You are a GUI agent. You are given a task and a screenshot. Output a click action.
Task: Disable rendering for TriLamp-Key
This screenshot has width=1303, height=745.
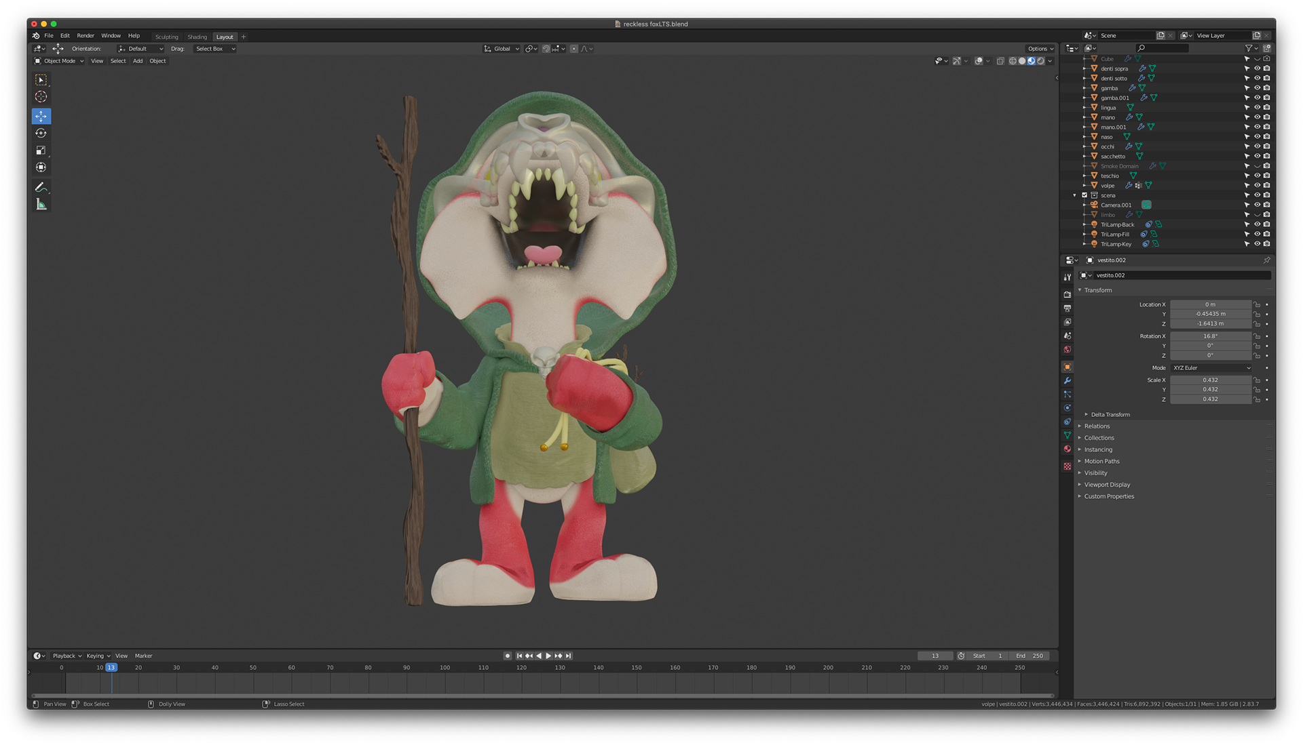tap(1266, 244)
